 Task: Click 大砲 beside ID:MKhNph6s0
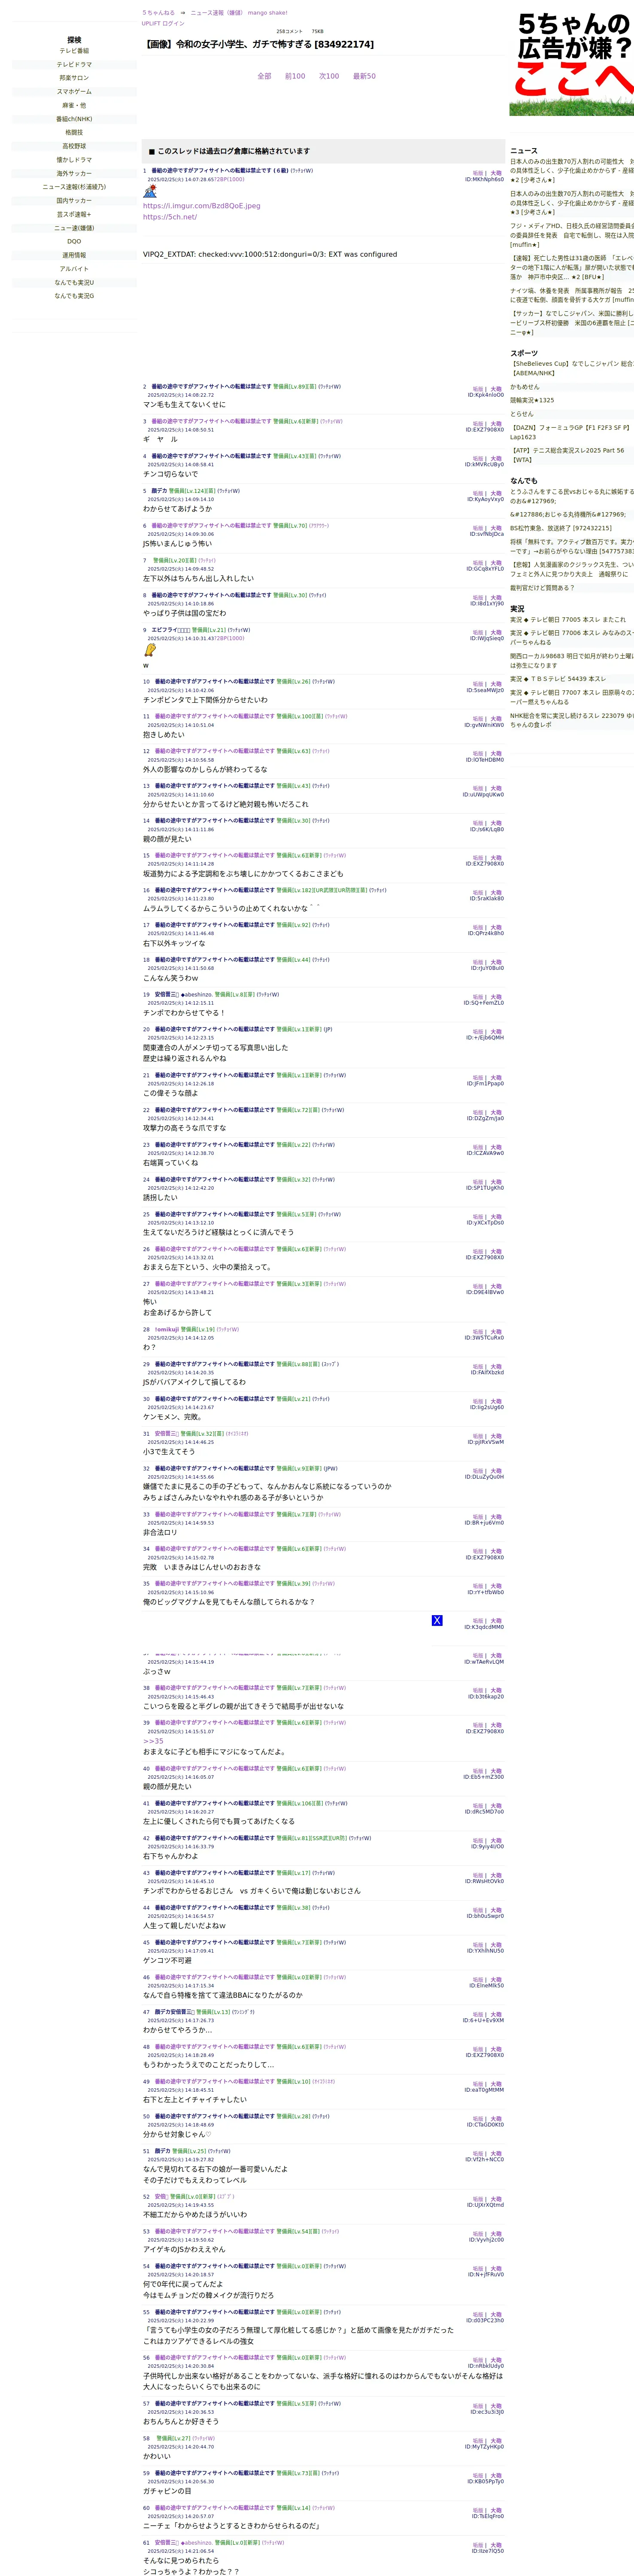point(497,173)
